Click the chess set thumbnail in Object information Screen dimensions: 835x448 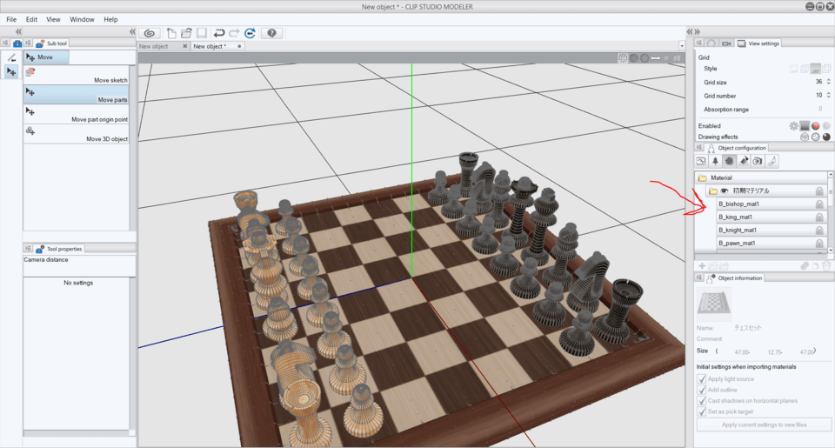point(715,304)
